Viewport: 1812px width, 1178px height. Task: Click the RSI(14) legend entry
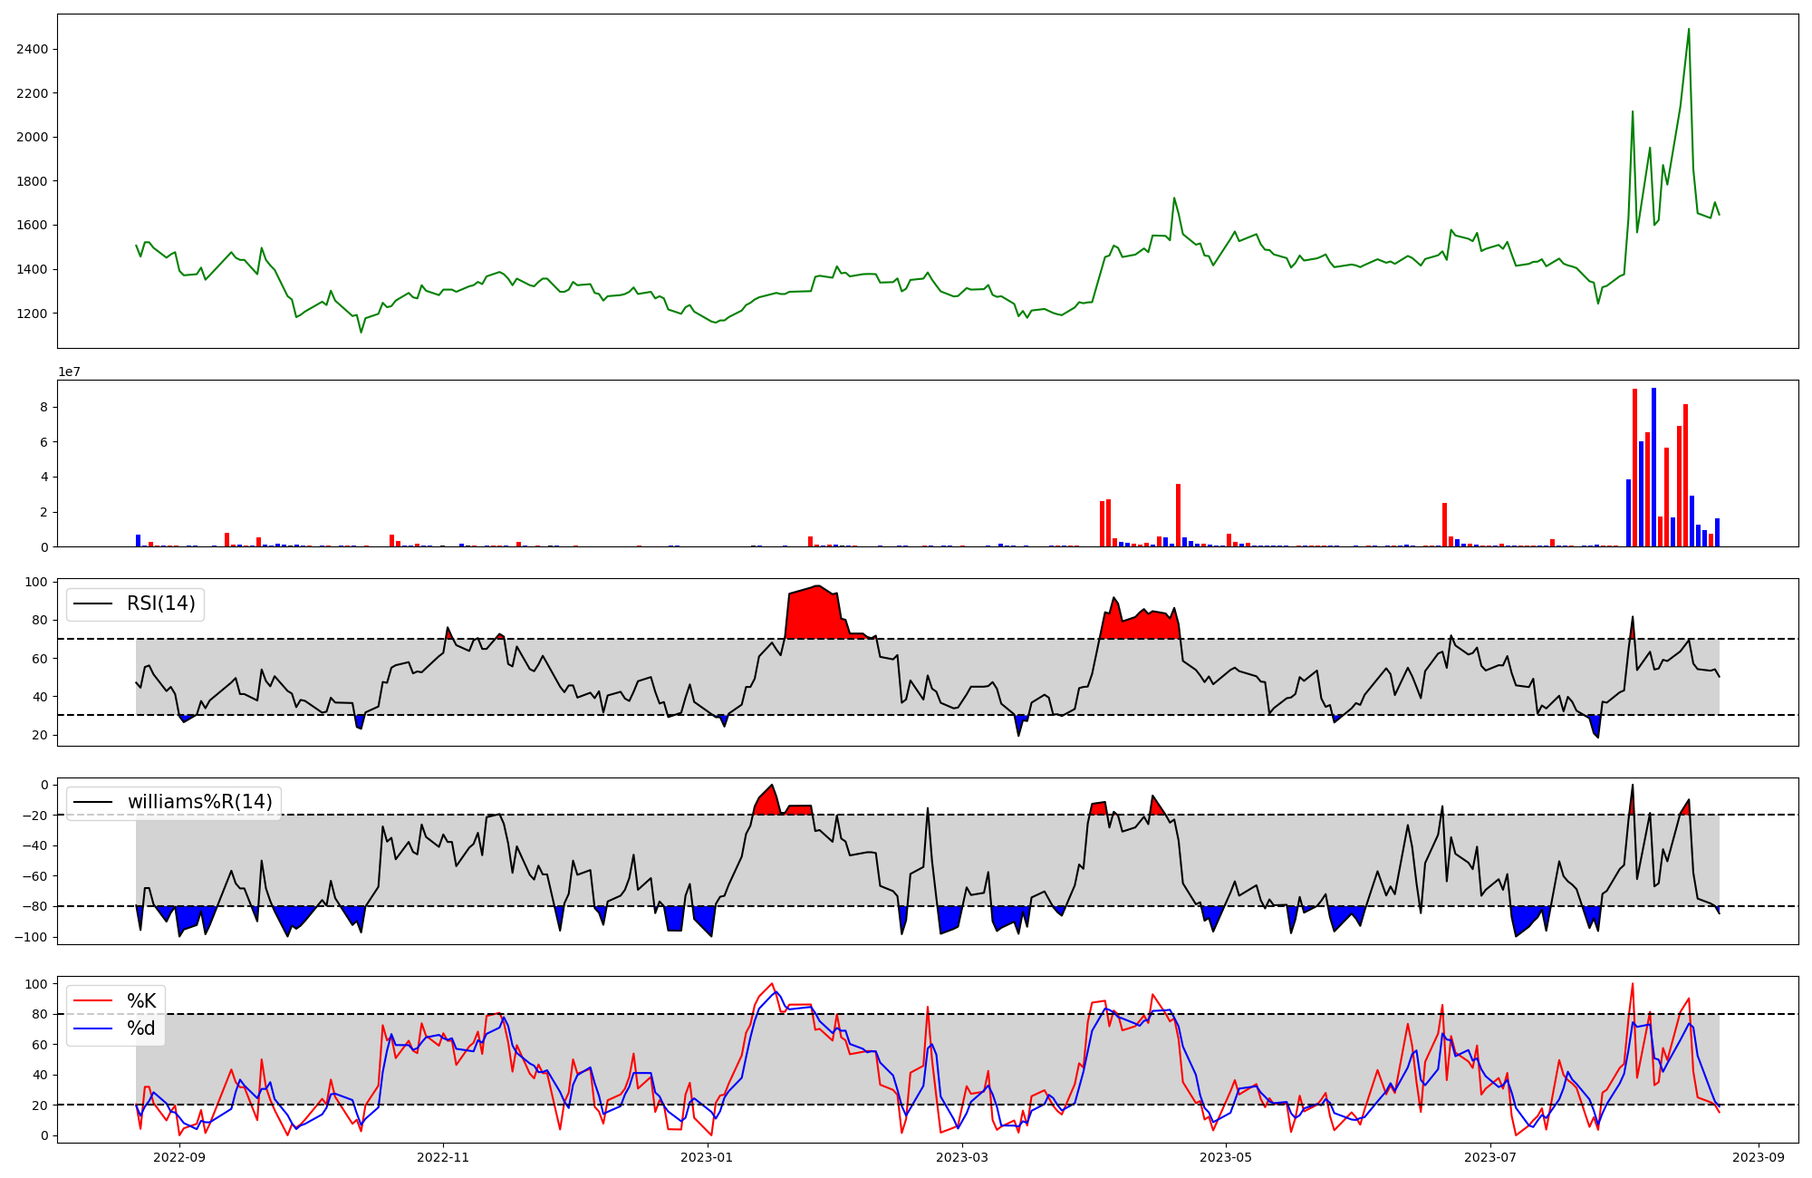tap(160, 603)
